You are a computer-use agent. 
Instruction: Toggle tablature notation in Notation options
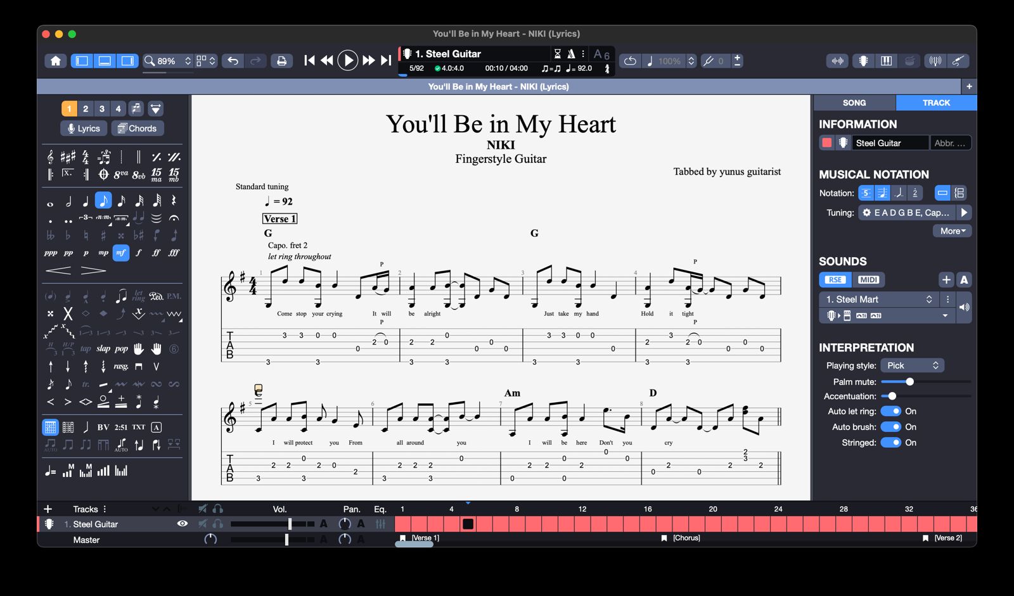[866, 193]
